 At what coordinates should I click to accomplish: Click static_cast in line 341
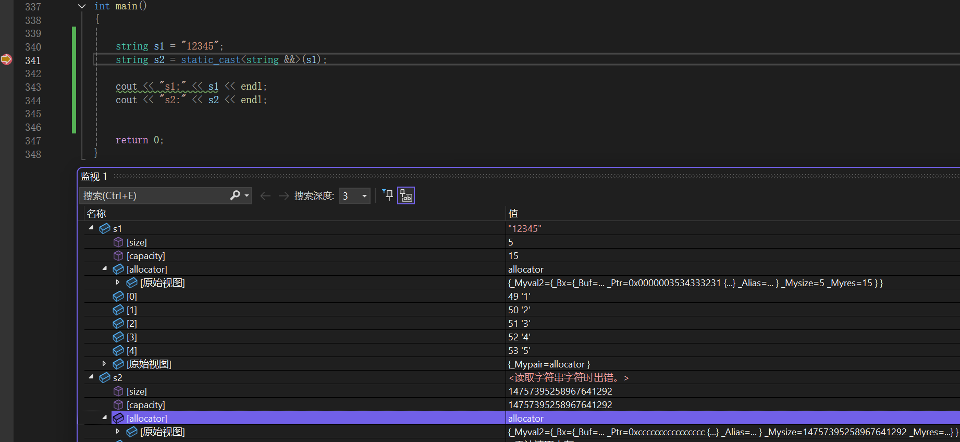click(x=211, y=60)
